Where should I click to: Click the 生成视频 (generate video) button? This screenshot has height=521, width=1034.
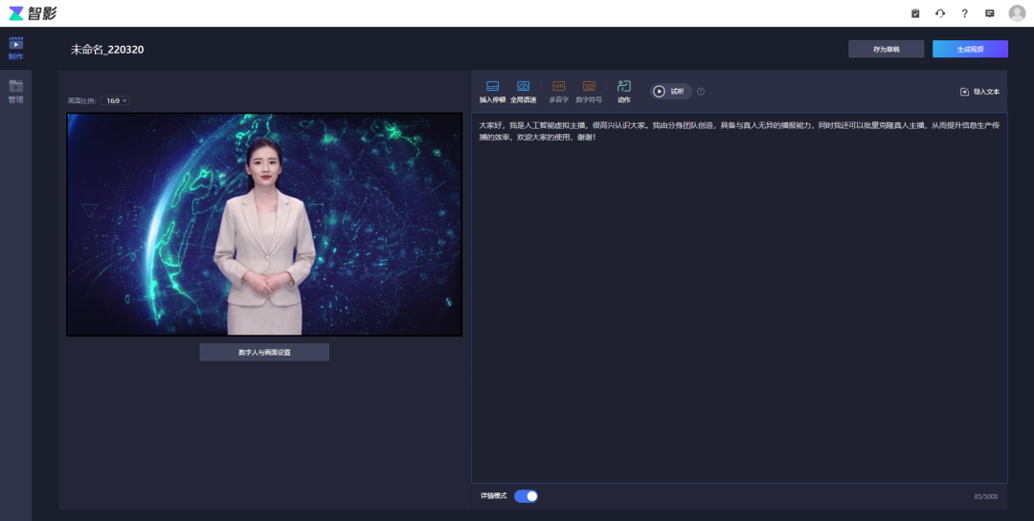(970, 49)
